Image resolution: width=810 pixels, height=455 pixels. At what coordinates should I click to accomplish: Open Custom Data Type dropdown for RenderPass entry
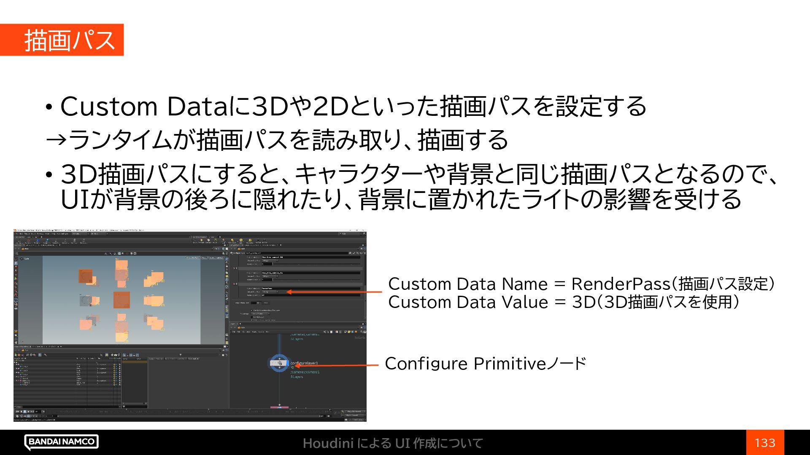tap(270, 292)
